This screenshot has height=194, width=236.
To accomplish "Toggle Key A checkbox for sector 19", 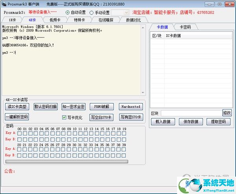I will click(x=124, y=133).
